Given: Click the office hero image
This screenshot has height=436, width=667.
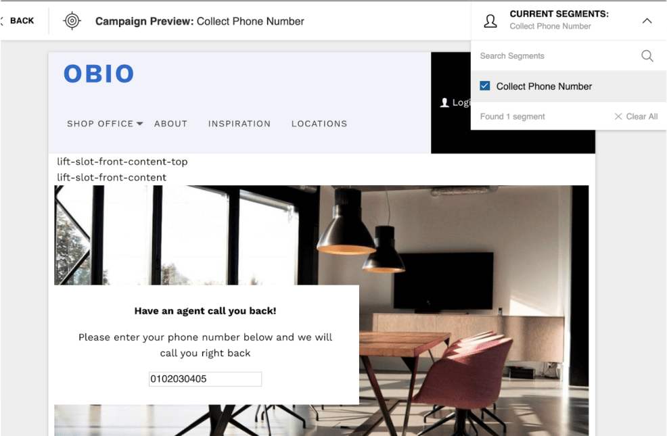Looking at the screenshot, I should [425, 255].
